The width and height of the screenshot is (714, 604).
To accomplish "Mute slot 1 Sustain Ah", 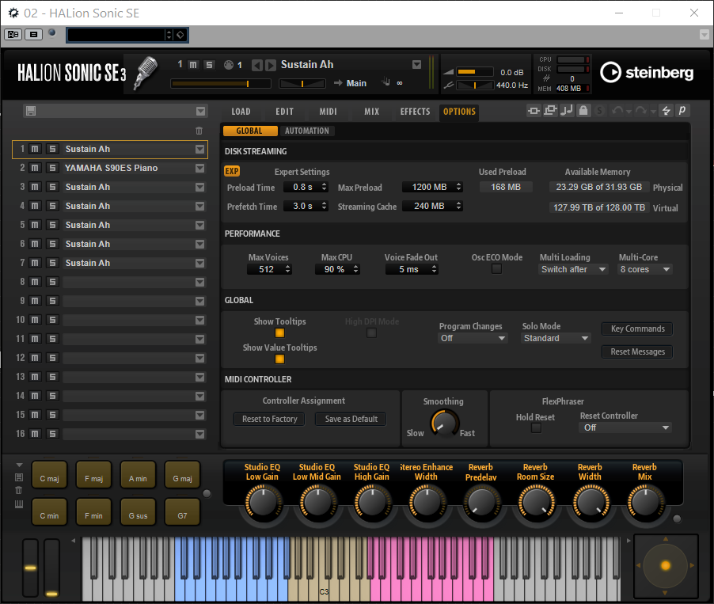I will point(35,149).
